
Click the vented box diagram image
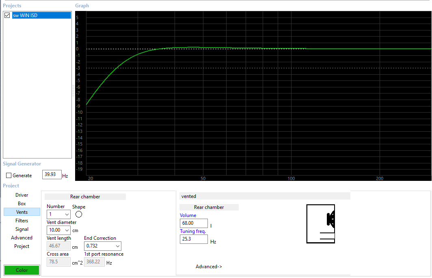coord(321,224)
